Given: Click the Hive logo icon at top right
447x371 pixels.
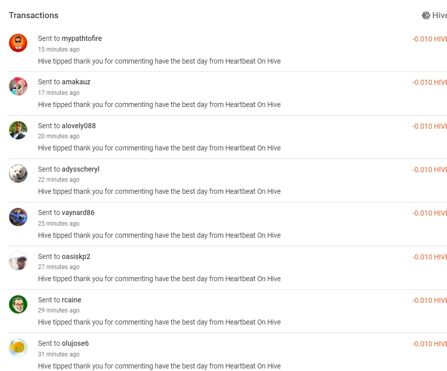Looking at the screenshot, I should (426, 16).
